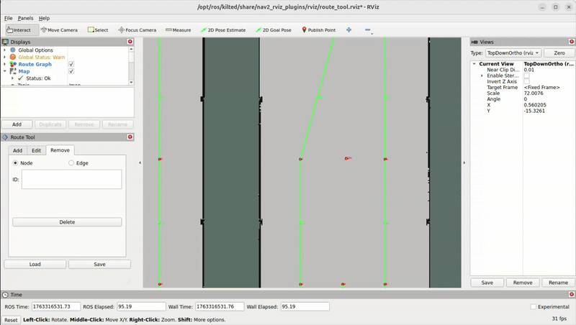The height and width of the screenshot is (325, 576).
Task: Click the Publish Point tool
Action: [318, 30]
